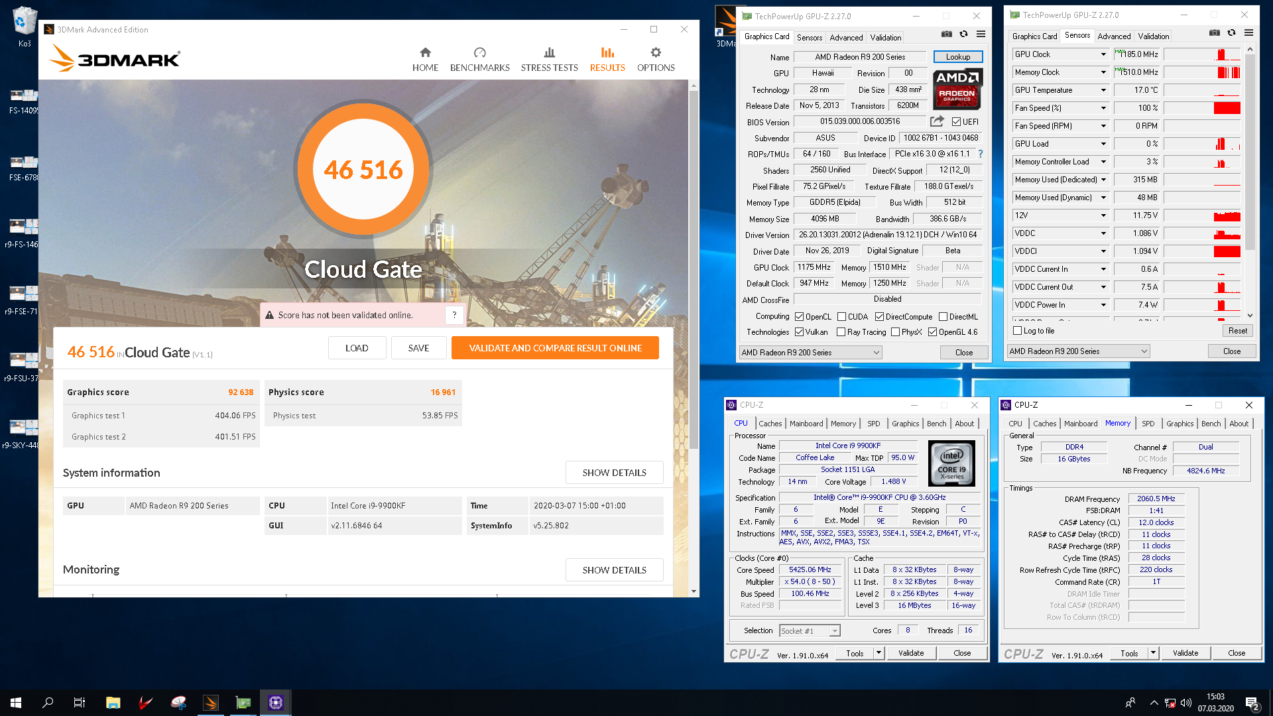The height and width of the screenshot is (716, 1273).
Task: Open Socket #1 selection dropdown in CPU-Z
Action: (810, 631)
